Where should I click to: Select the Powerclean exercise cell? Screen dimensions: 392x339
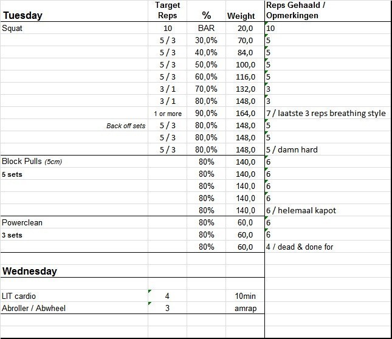tap(22, 222)
